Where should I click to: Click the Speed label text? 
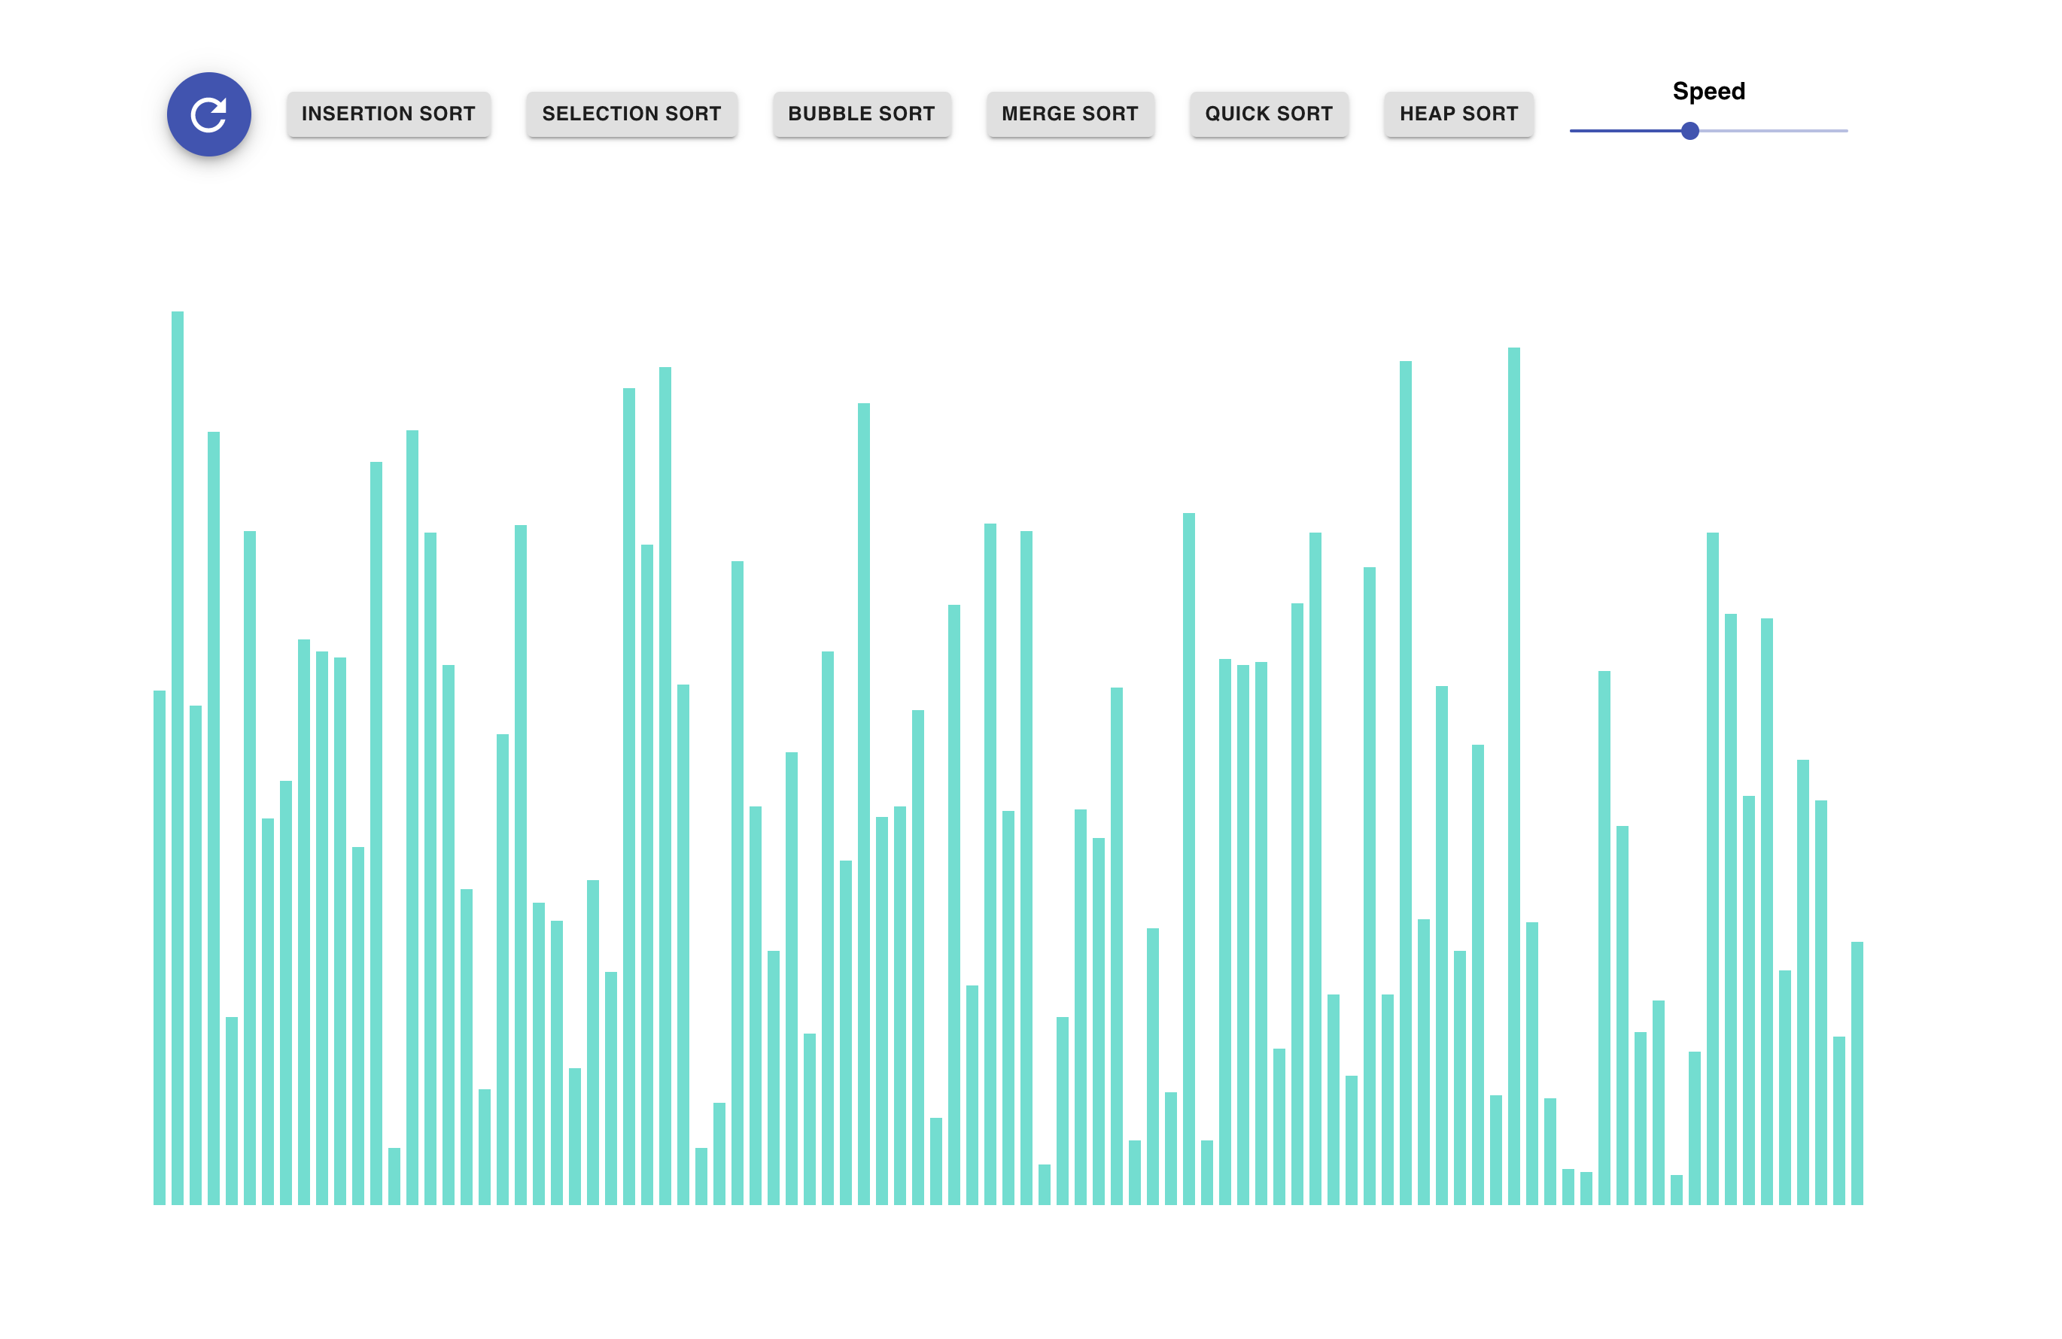point(1708,91)
